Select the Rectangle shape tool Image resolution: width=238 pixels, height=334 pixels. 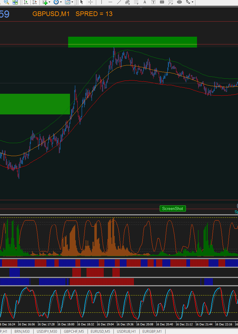162,2
